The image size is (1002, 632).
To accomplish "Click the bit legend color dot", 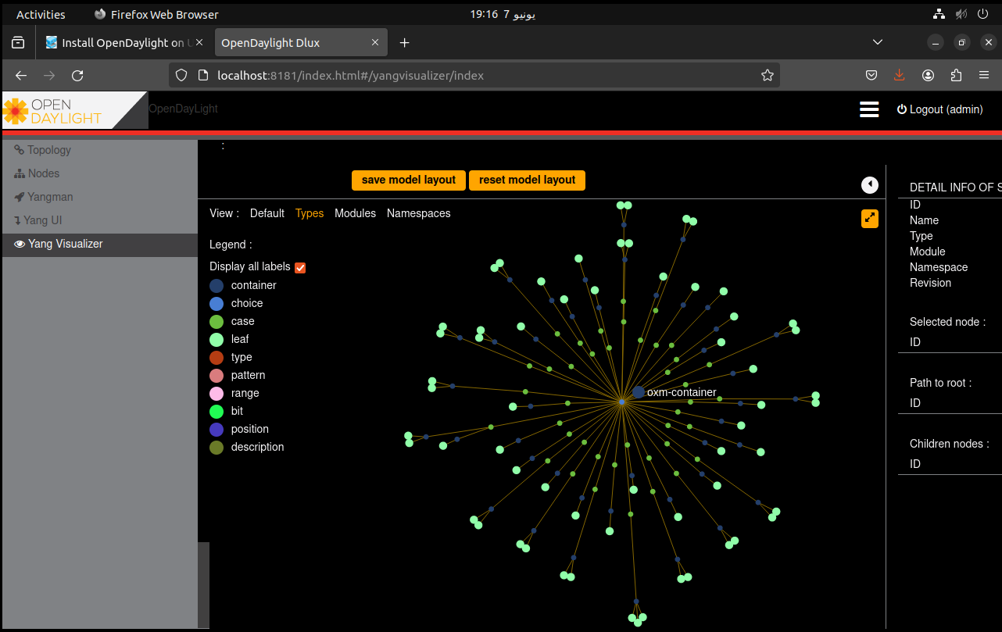I will point(217,412).
